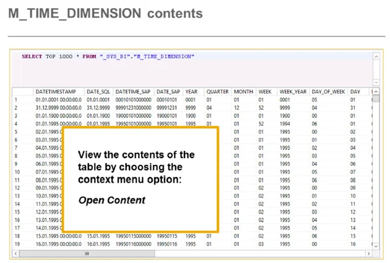This screenshot has height=263, width=390.
Task: Click the DAY_OF_WEEK column header
Action: point(328,91)
